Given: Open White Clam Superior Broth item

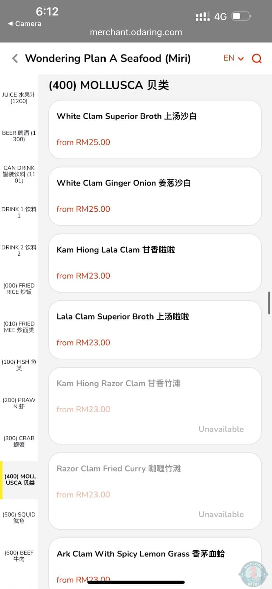Looking at the screenshot, I should pos(155,129).
